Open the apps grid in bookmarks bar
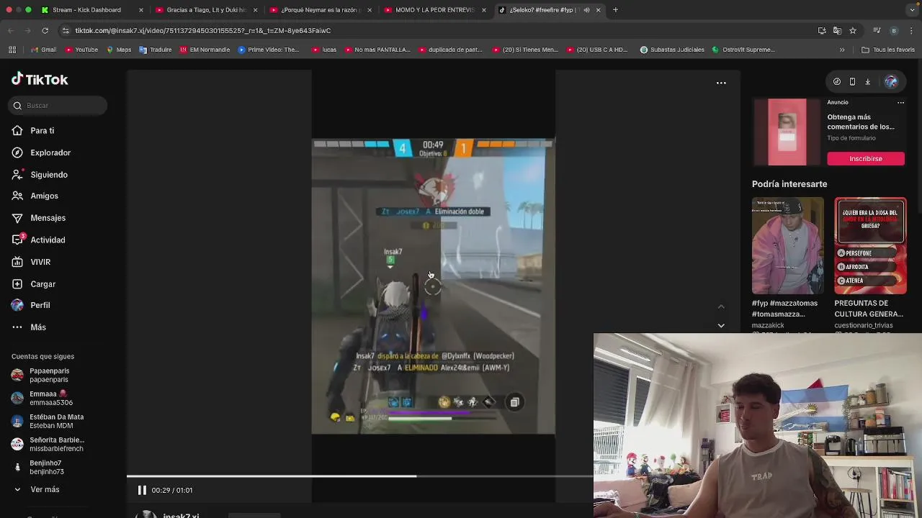This screenshot has height=518, width=922. (x=12, y=50)
